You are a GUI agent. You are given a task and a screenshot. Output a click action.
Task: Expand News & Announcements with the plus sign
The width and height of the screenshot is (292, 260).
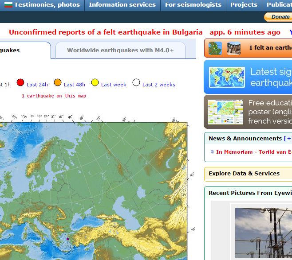pos(288,139)
